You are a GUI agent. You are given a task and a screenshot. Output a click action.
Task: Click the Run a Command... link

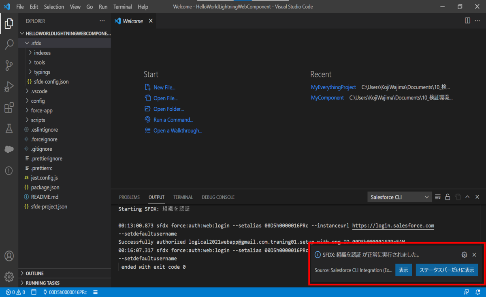[x=173, y=120]
